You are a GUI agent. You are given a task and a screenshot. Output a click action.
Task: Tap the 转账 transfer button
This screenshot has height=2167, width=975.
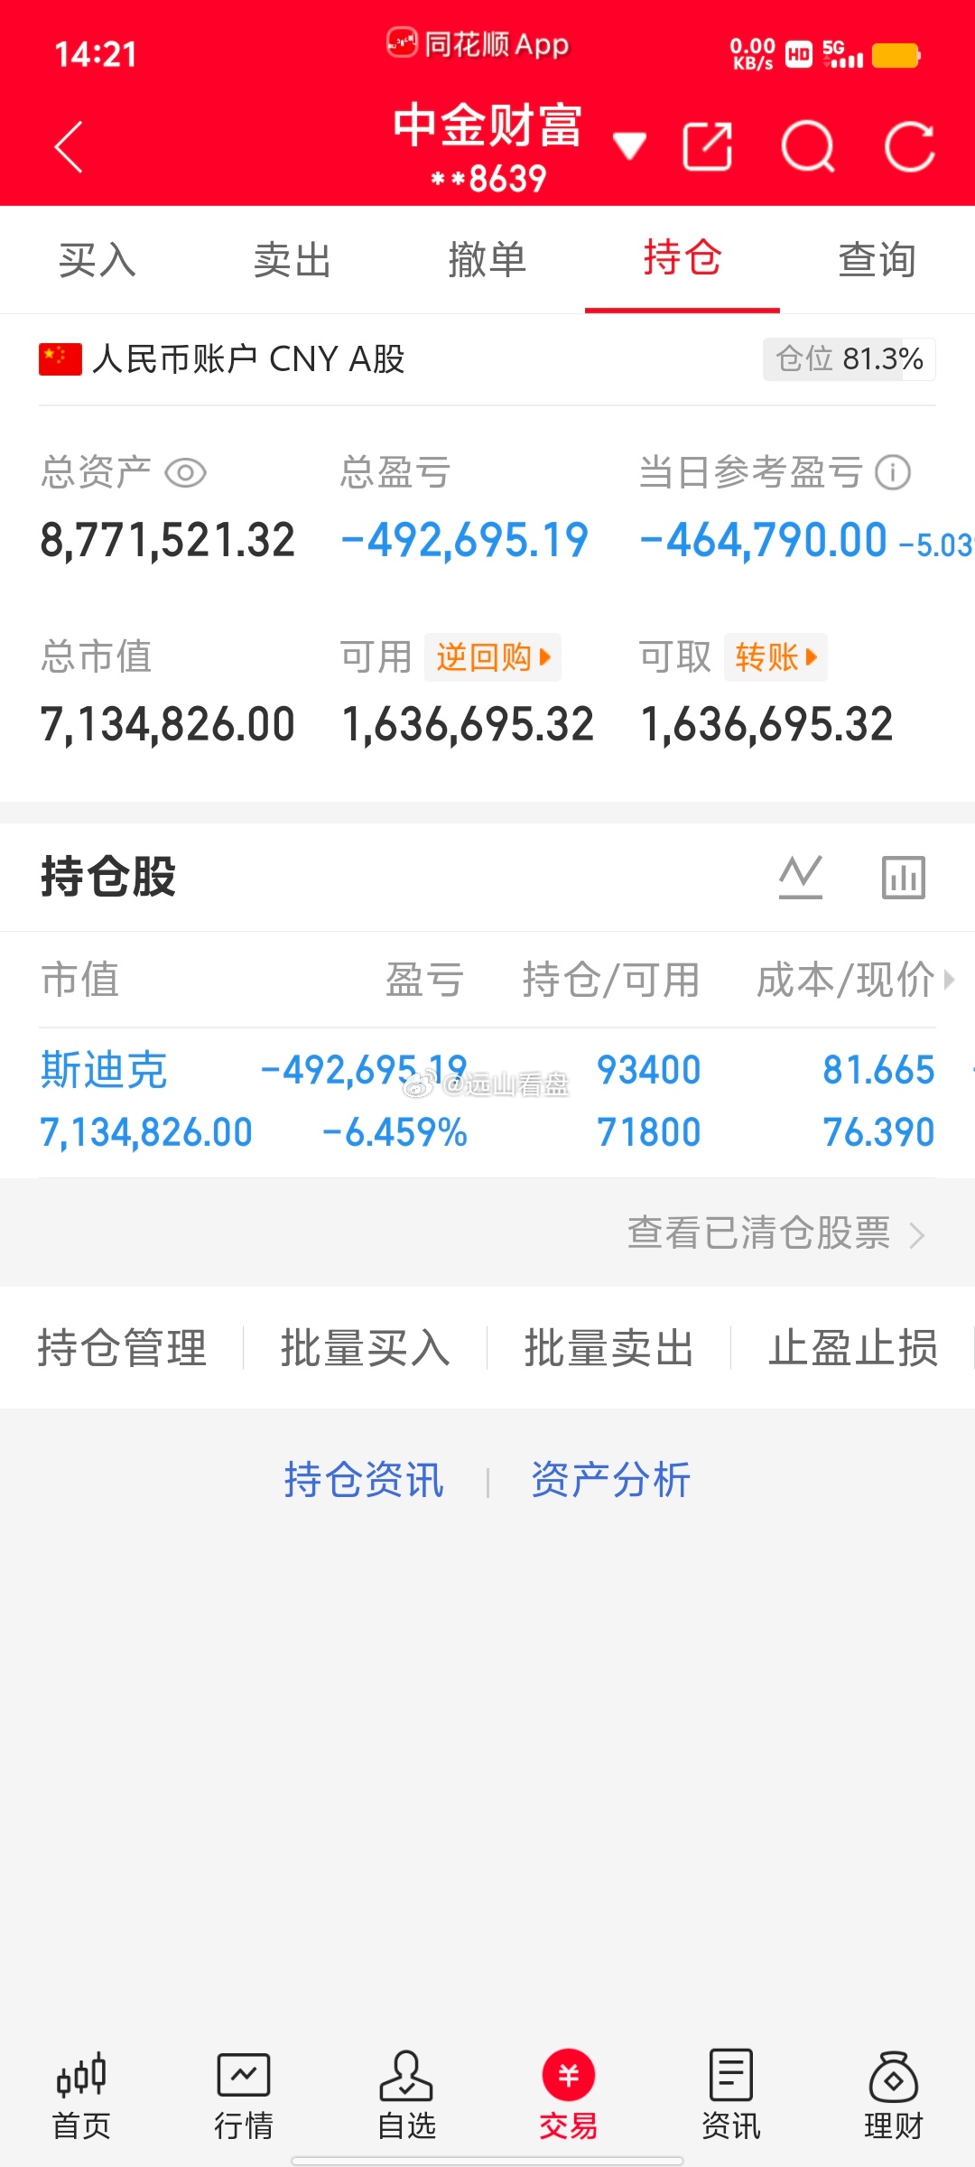775,656
